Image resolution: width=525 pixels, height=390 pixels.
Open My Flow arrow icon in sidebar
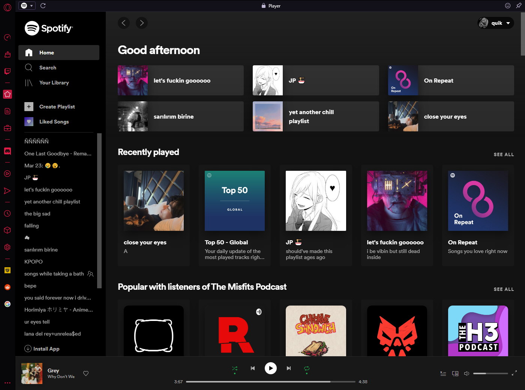(7, 191)
